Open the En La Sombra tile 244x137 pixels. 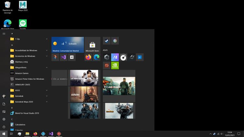(60, 78)
